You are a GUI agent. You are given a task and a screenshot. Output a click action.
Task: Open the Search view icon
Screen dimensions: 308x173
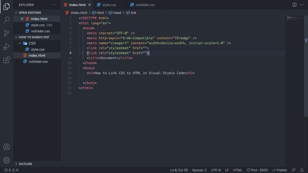tap(6, 20)
